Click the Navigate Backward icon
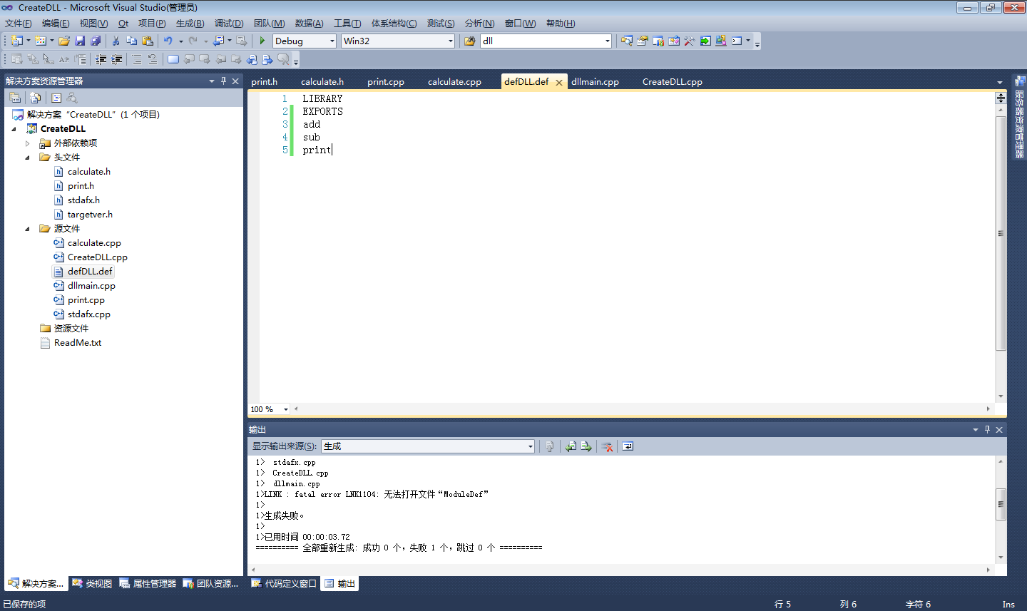The height and width of the screenshot is (611, 1027). point(218,41)
